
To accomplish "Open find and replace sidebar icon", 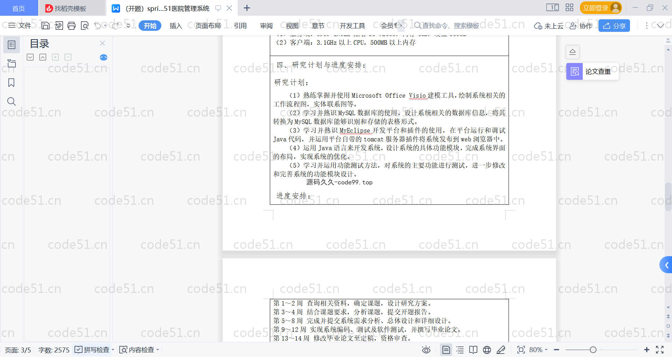I will tap(12, 101).
